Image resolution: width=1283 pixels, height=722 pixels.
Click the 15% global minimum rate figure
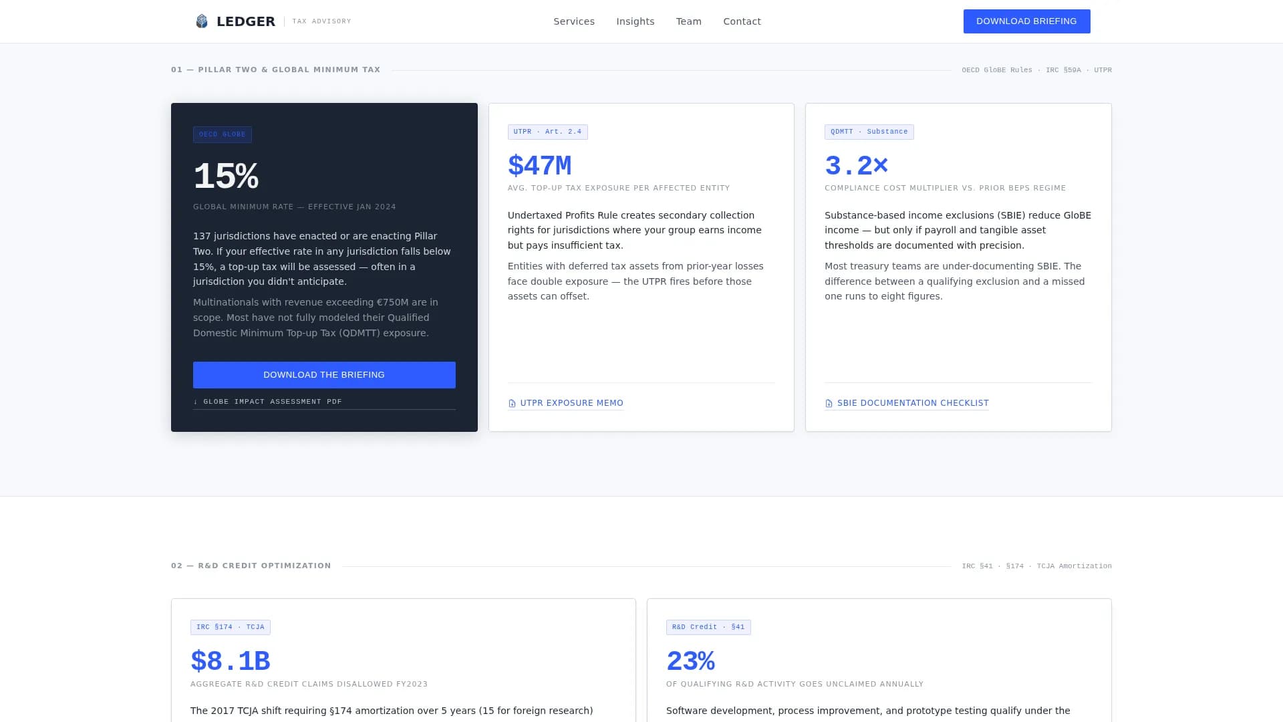226,176
